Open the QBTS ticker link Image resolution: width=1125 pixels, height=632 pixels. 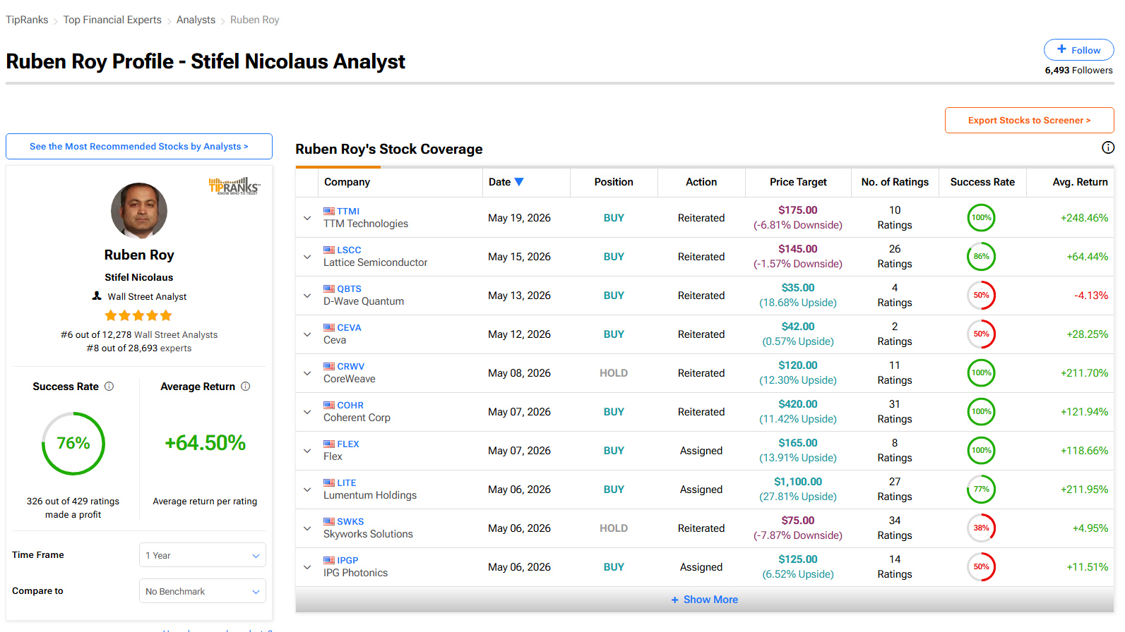tap(349, 288)
